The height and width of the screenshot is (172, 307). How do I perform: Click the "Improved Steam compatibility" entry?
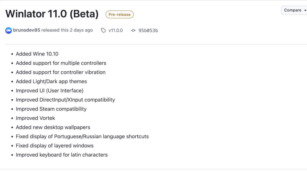[x=51, y=109]
